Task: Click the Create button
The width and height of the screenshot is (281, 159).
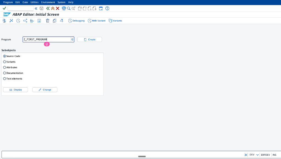Action: [89, 40]
